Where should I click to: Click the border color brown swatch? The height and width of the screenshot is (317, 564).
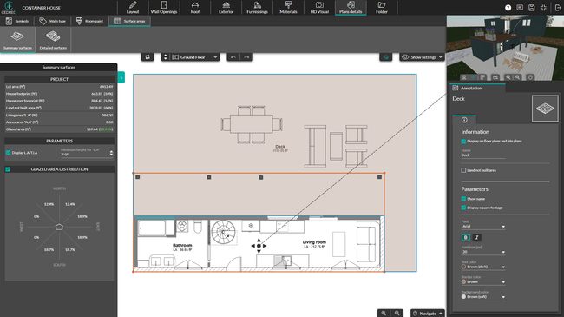click(x=463, y=281)
